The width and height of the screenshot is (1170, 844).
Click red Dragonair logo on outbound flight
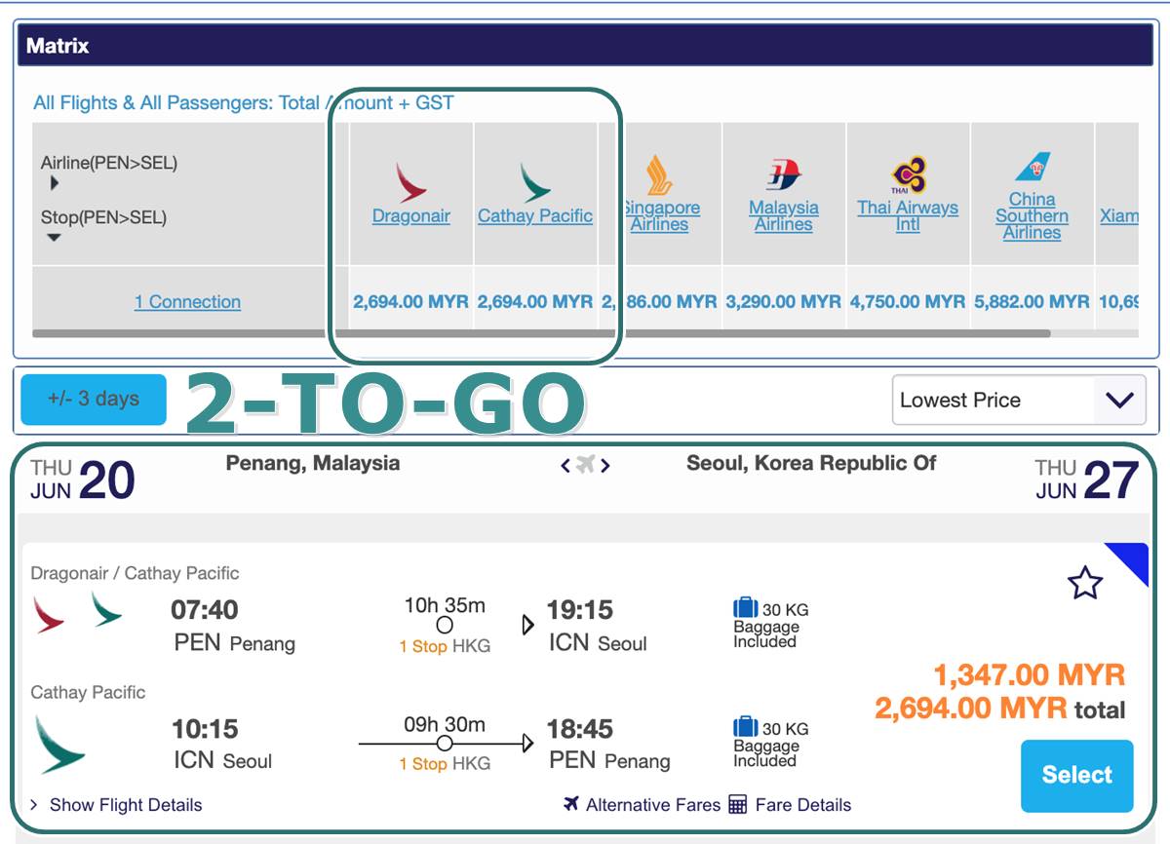tap(49, 615)
